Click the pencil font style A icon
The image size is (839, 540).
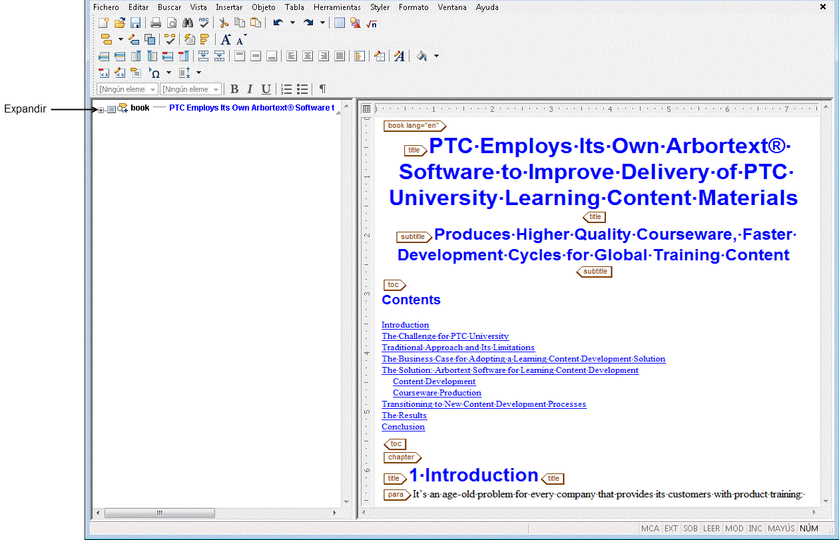pos(399,56)
